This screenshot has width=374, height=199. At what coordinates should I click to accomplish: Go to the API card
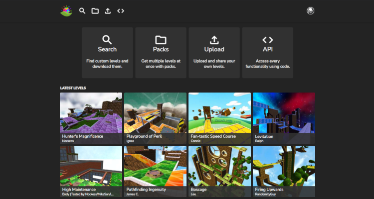click(x=267, y=52)
